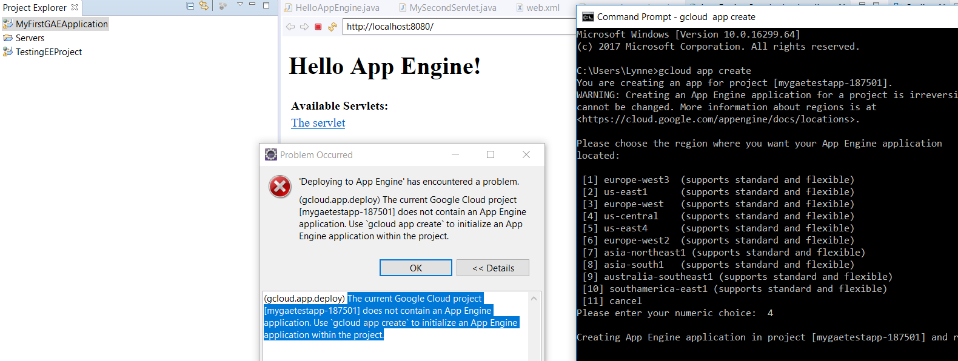958x361 pixels.
Task: Click the browser Forward arrow icon
Action: (304, 27)
